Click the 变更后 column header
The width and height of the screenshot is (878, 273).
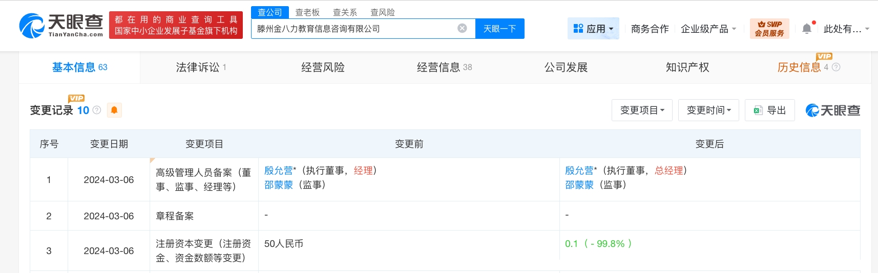[709, 144]
